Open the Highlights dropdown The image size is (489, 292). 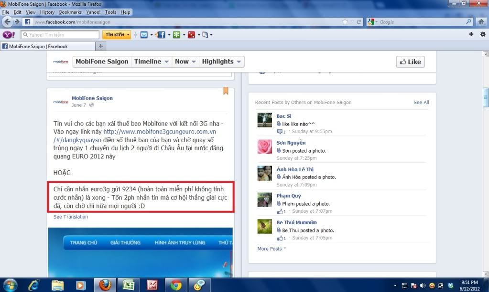pyautogui.click(x=221, y=62)
